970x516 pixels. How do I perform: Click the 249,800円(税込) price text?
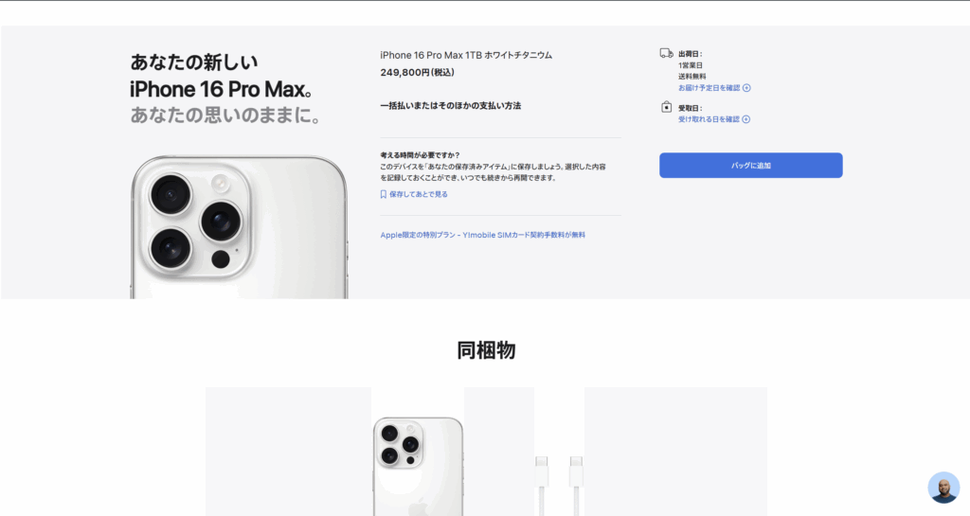[417, 72]
